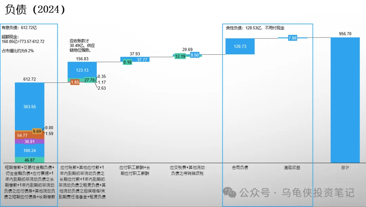Viewport: 366px width, 207px height.
Task: Click the 2.63 callout value
Action: tap(102, 88)
